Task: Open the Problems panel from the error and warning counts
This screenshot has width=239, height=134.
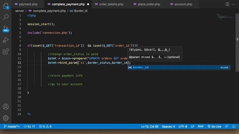Action: (45, 127)
